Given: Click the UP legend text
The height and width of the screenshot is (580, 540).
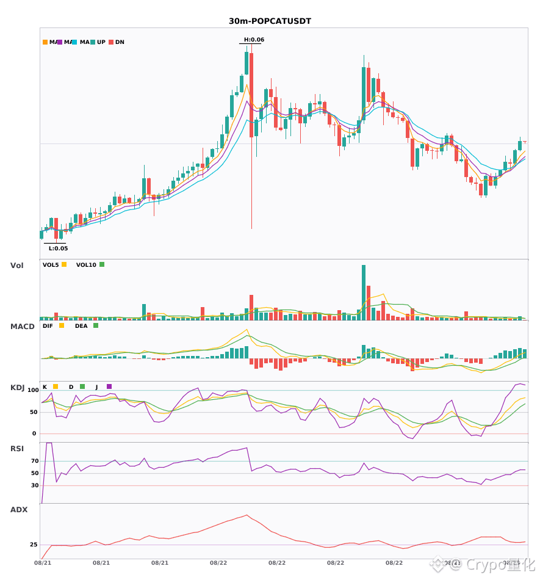Looking at the screenshot, I should coord(101,42).
